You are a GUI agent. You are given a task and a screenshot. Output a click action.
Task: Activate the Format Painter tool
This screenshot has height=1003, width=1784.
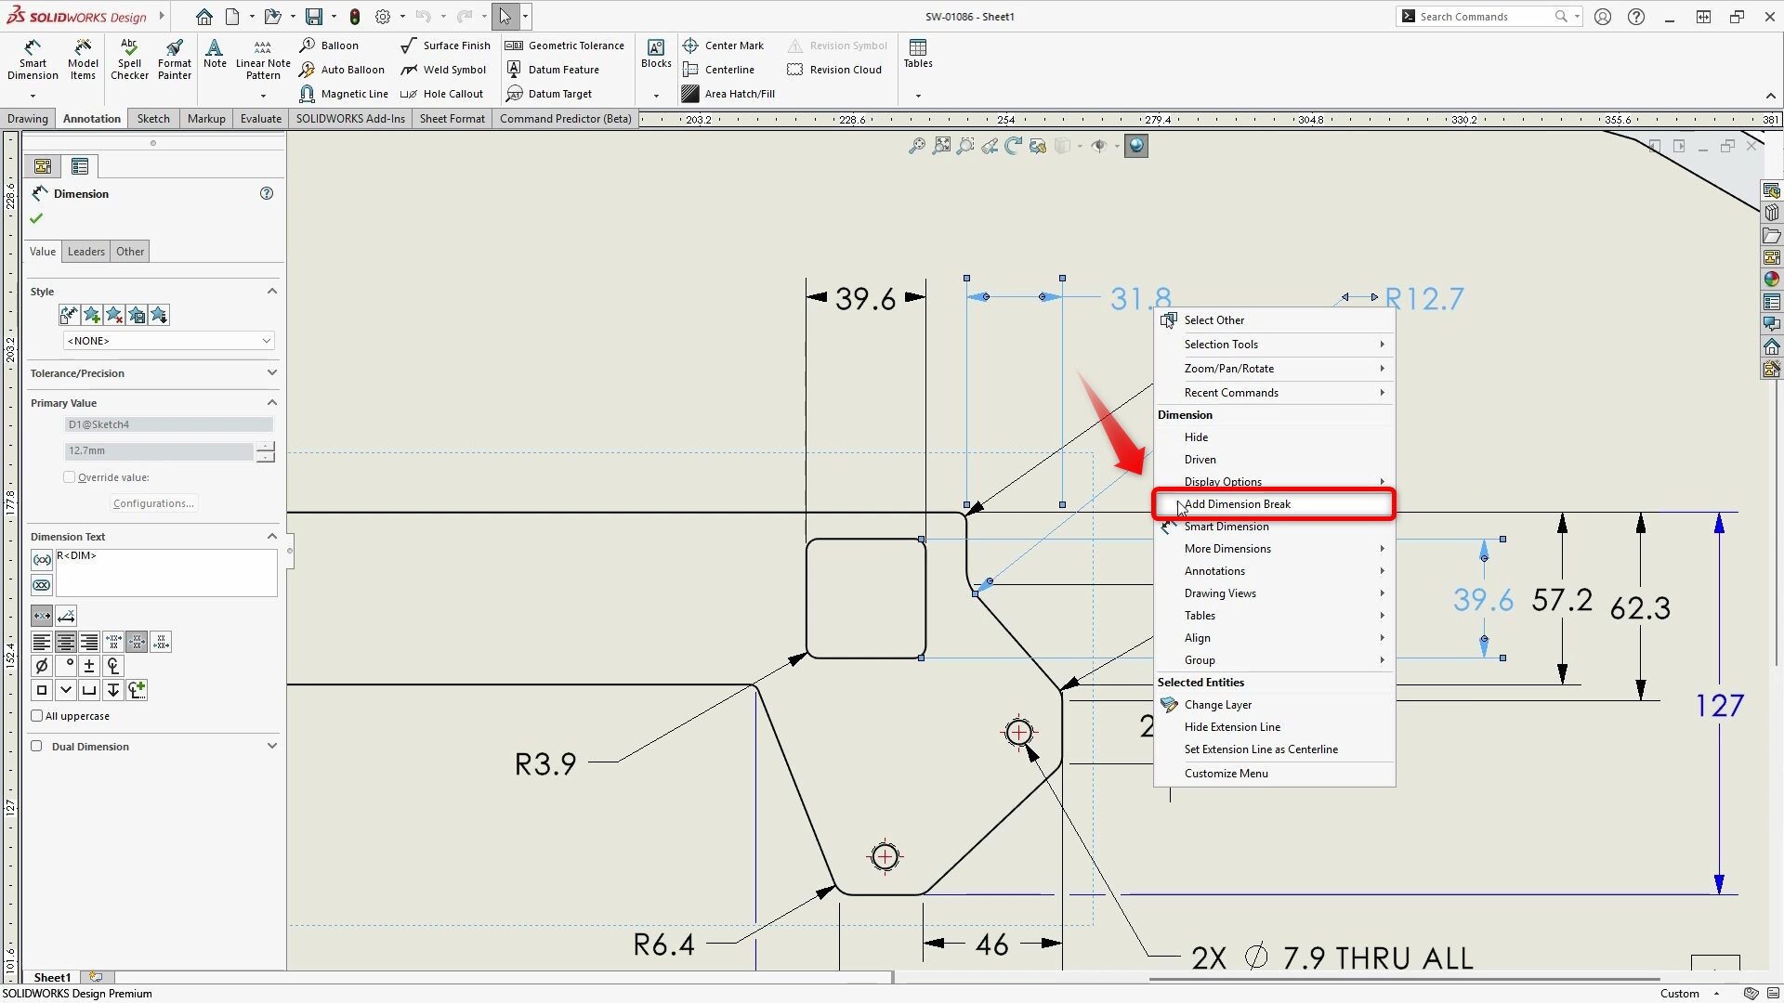174,59
